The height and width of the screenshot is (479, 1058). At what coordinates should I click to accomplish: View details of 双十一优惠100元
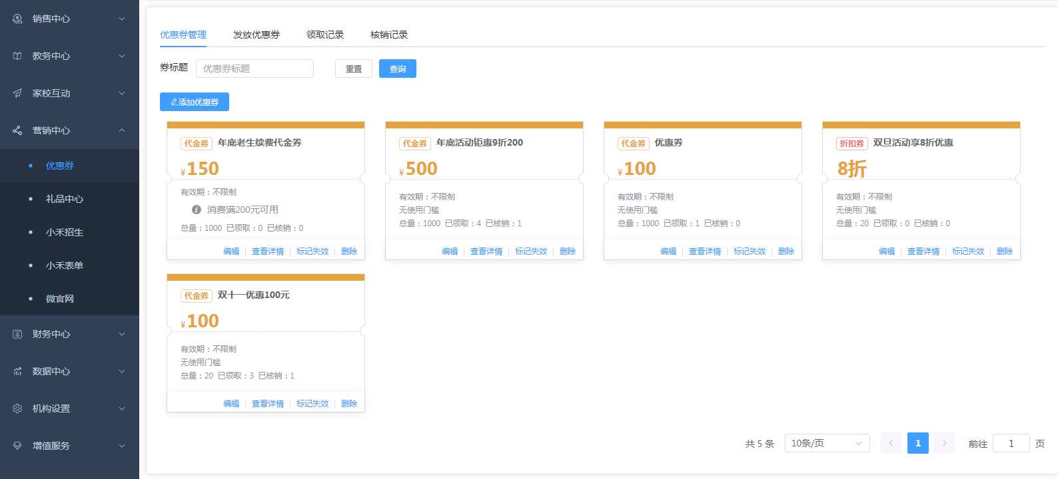[x=268, y=404]
